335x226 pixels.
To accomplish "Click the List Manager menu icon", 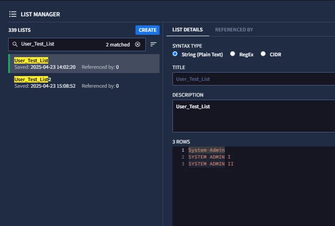I will [x=13, y=14].
